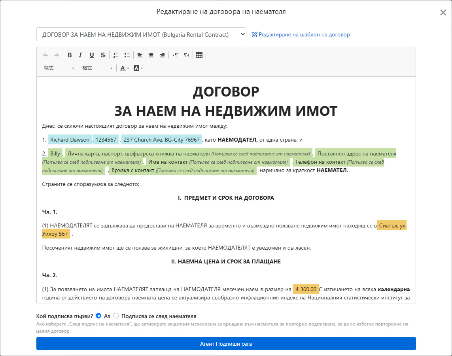Align text to the left
The height and width of the screenshot is (356, 452).
[x=140, y=55]
